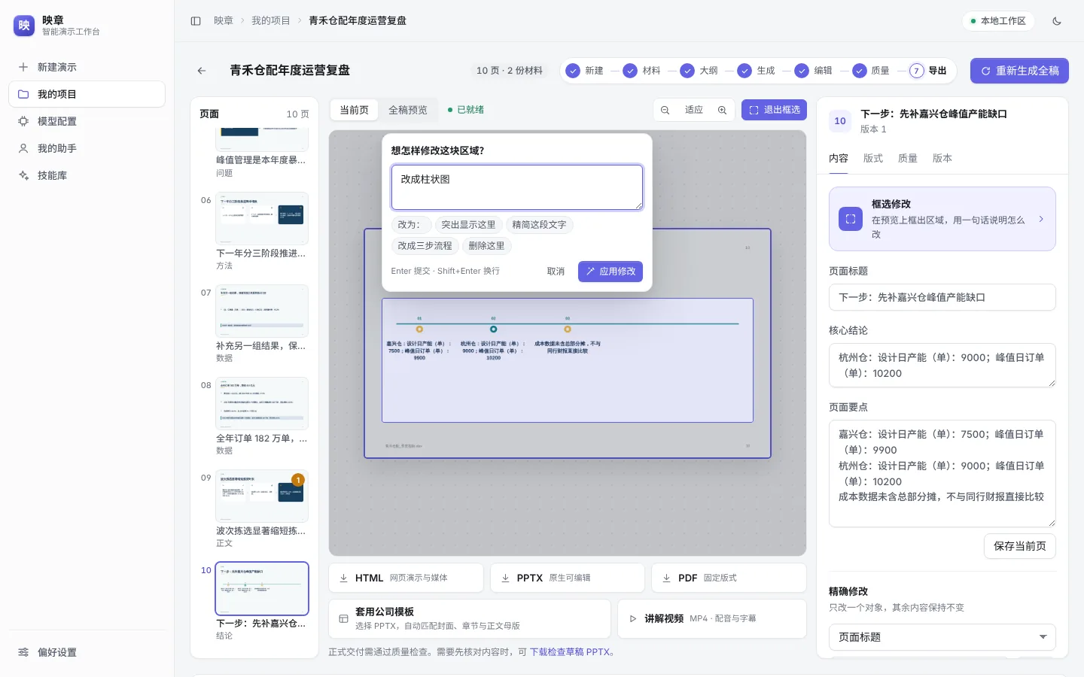This screenshot has height=677, width=1084.
Task: Download the PDF export
Action: 729,578
